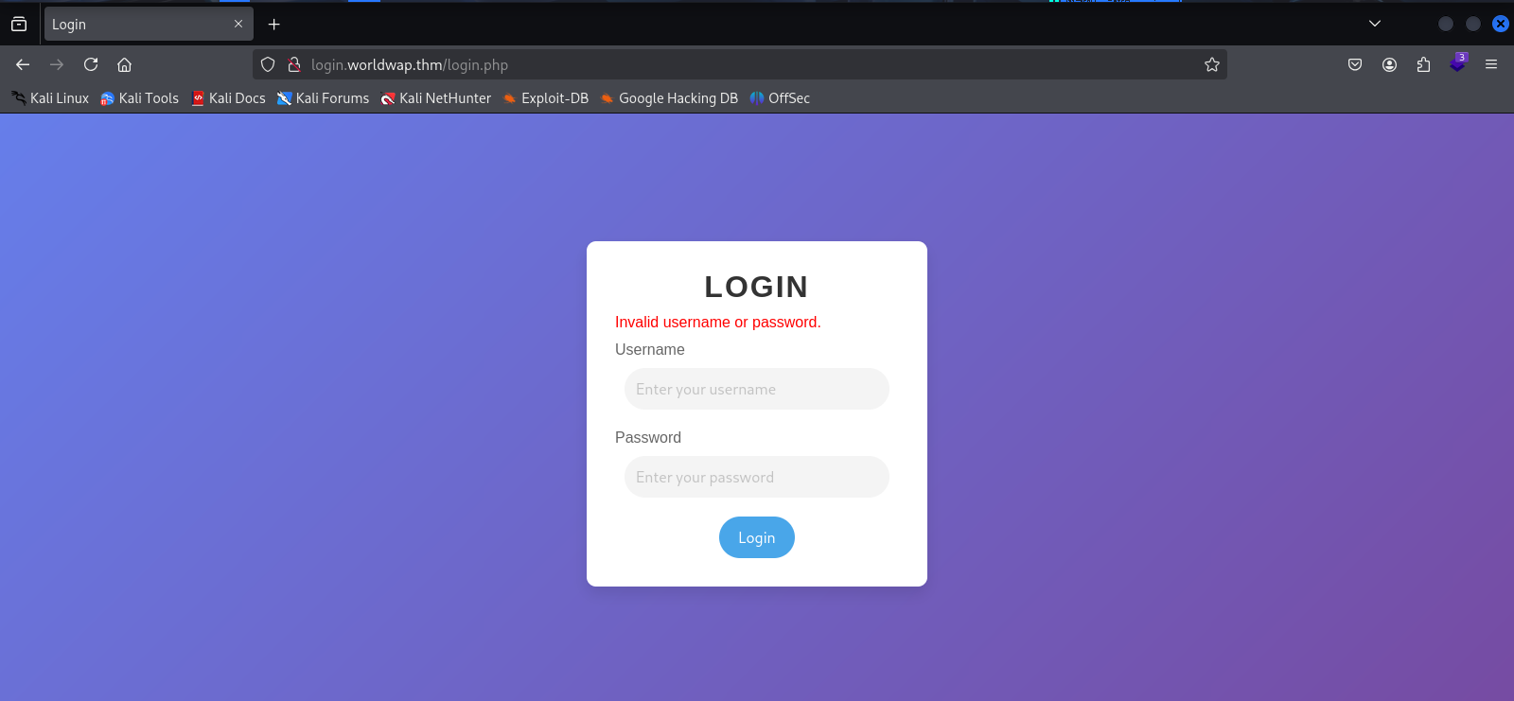This screenshot has width=1514, height=701.
Task: Go to the browser home page
Action: pos(124,64)
